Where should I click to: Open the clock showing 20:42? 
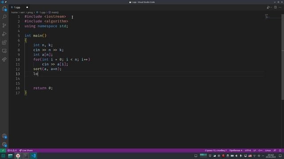click(271, 156)
